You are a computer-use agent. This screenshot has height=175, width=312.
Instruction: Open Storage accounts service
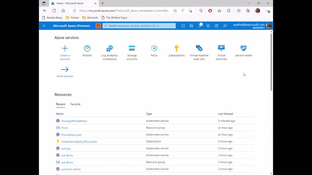[132, 48]
